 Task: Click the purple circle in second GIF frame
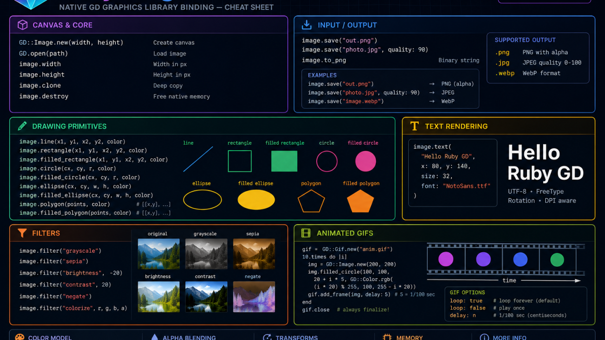click(x=483, y=259)
